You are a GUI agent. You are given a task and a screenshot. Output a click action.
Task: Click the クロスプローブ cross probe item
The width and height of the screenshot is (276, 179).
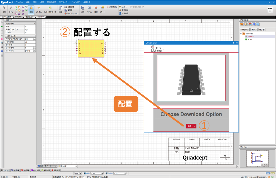[x=137, y=7]
